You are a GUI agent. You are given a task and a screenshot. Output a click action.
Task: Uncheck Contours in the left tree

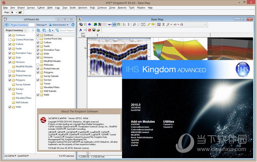10,35
